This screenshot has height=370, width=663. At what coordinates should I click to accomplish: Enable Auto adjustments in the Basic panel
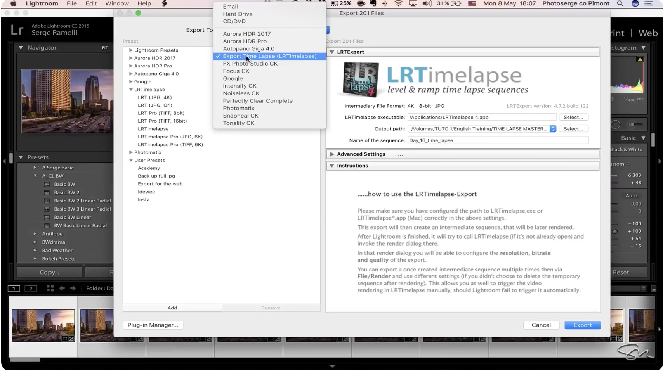pos(631,195)
